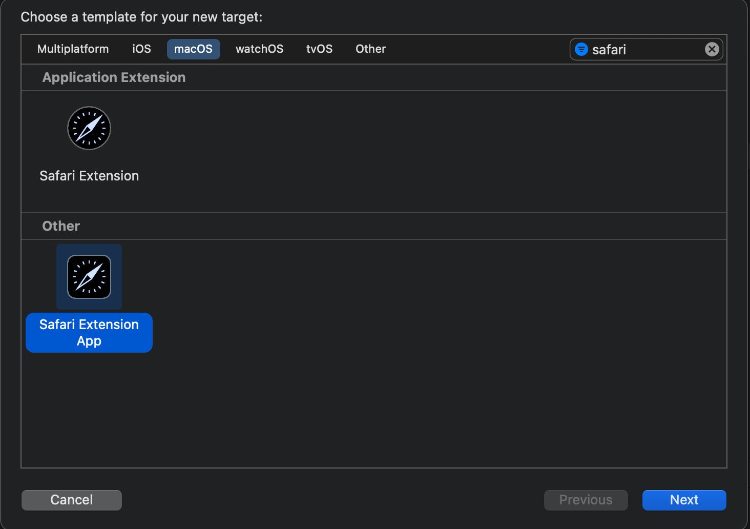Switch to the tvOS tab

tap(320, 49)
